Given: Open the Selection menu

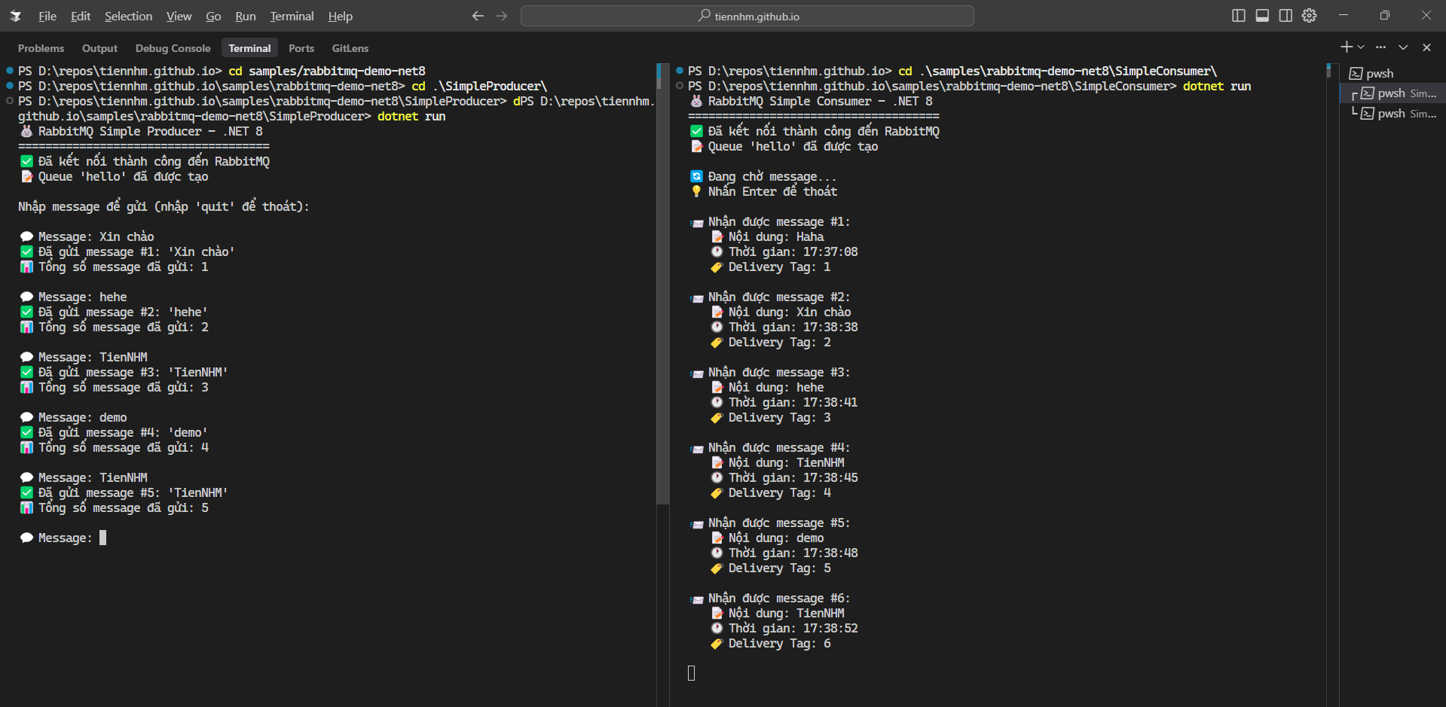Looking at the screenshot, I should pyautogui.click(x=128, y=16).
